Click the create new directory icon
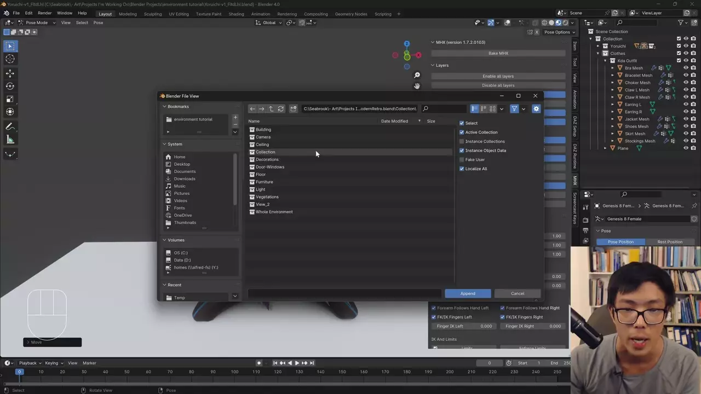 tap(294, 109)
